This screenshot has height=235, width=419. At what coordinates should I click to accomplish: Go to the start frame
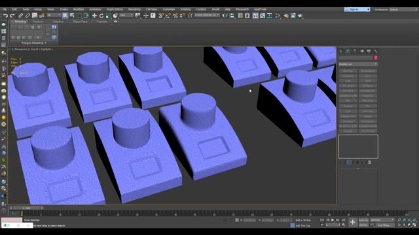322,220
